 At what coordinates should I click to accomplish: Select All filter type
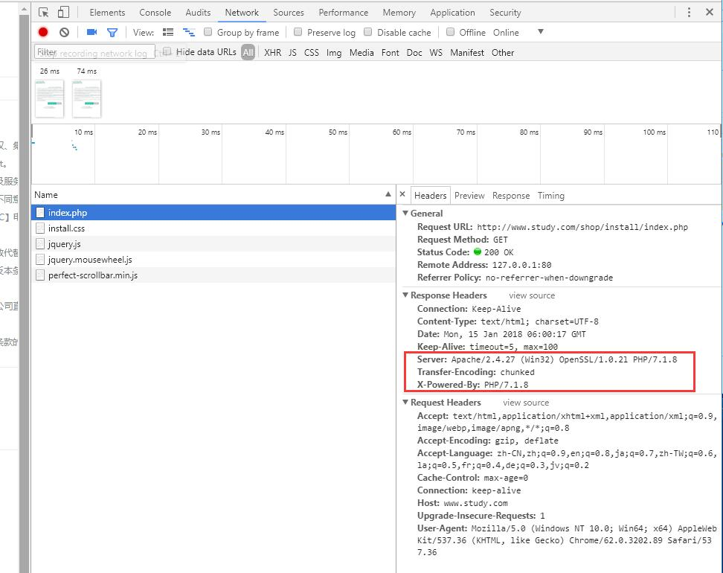click(248, 52)
